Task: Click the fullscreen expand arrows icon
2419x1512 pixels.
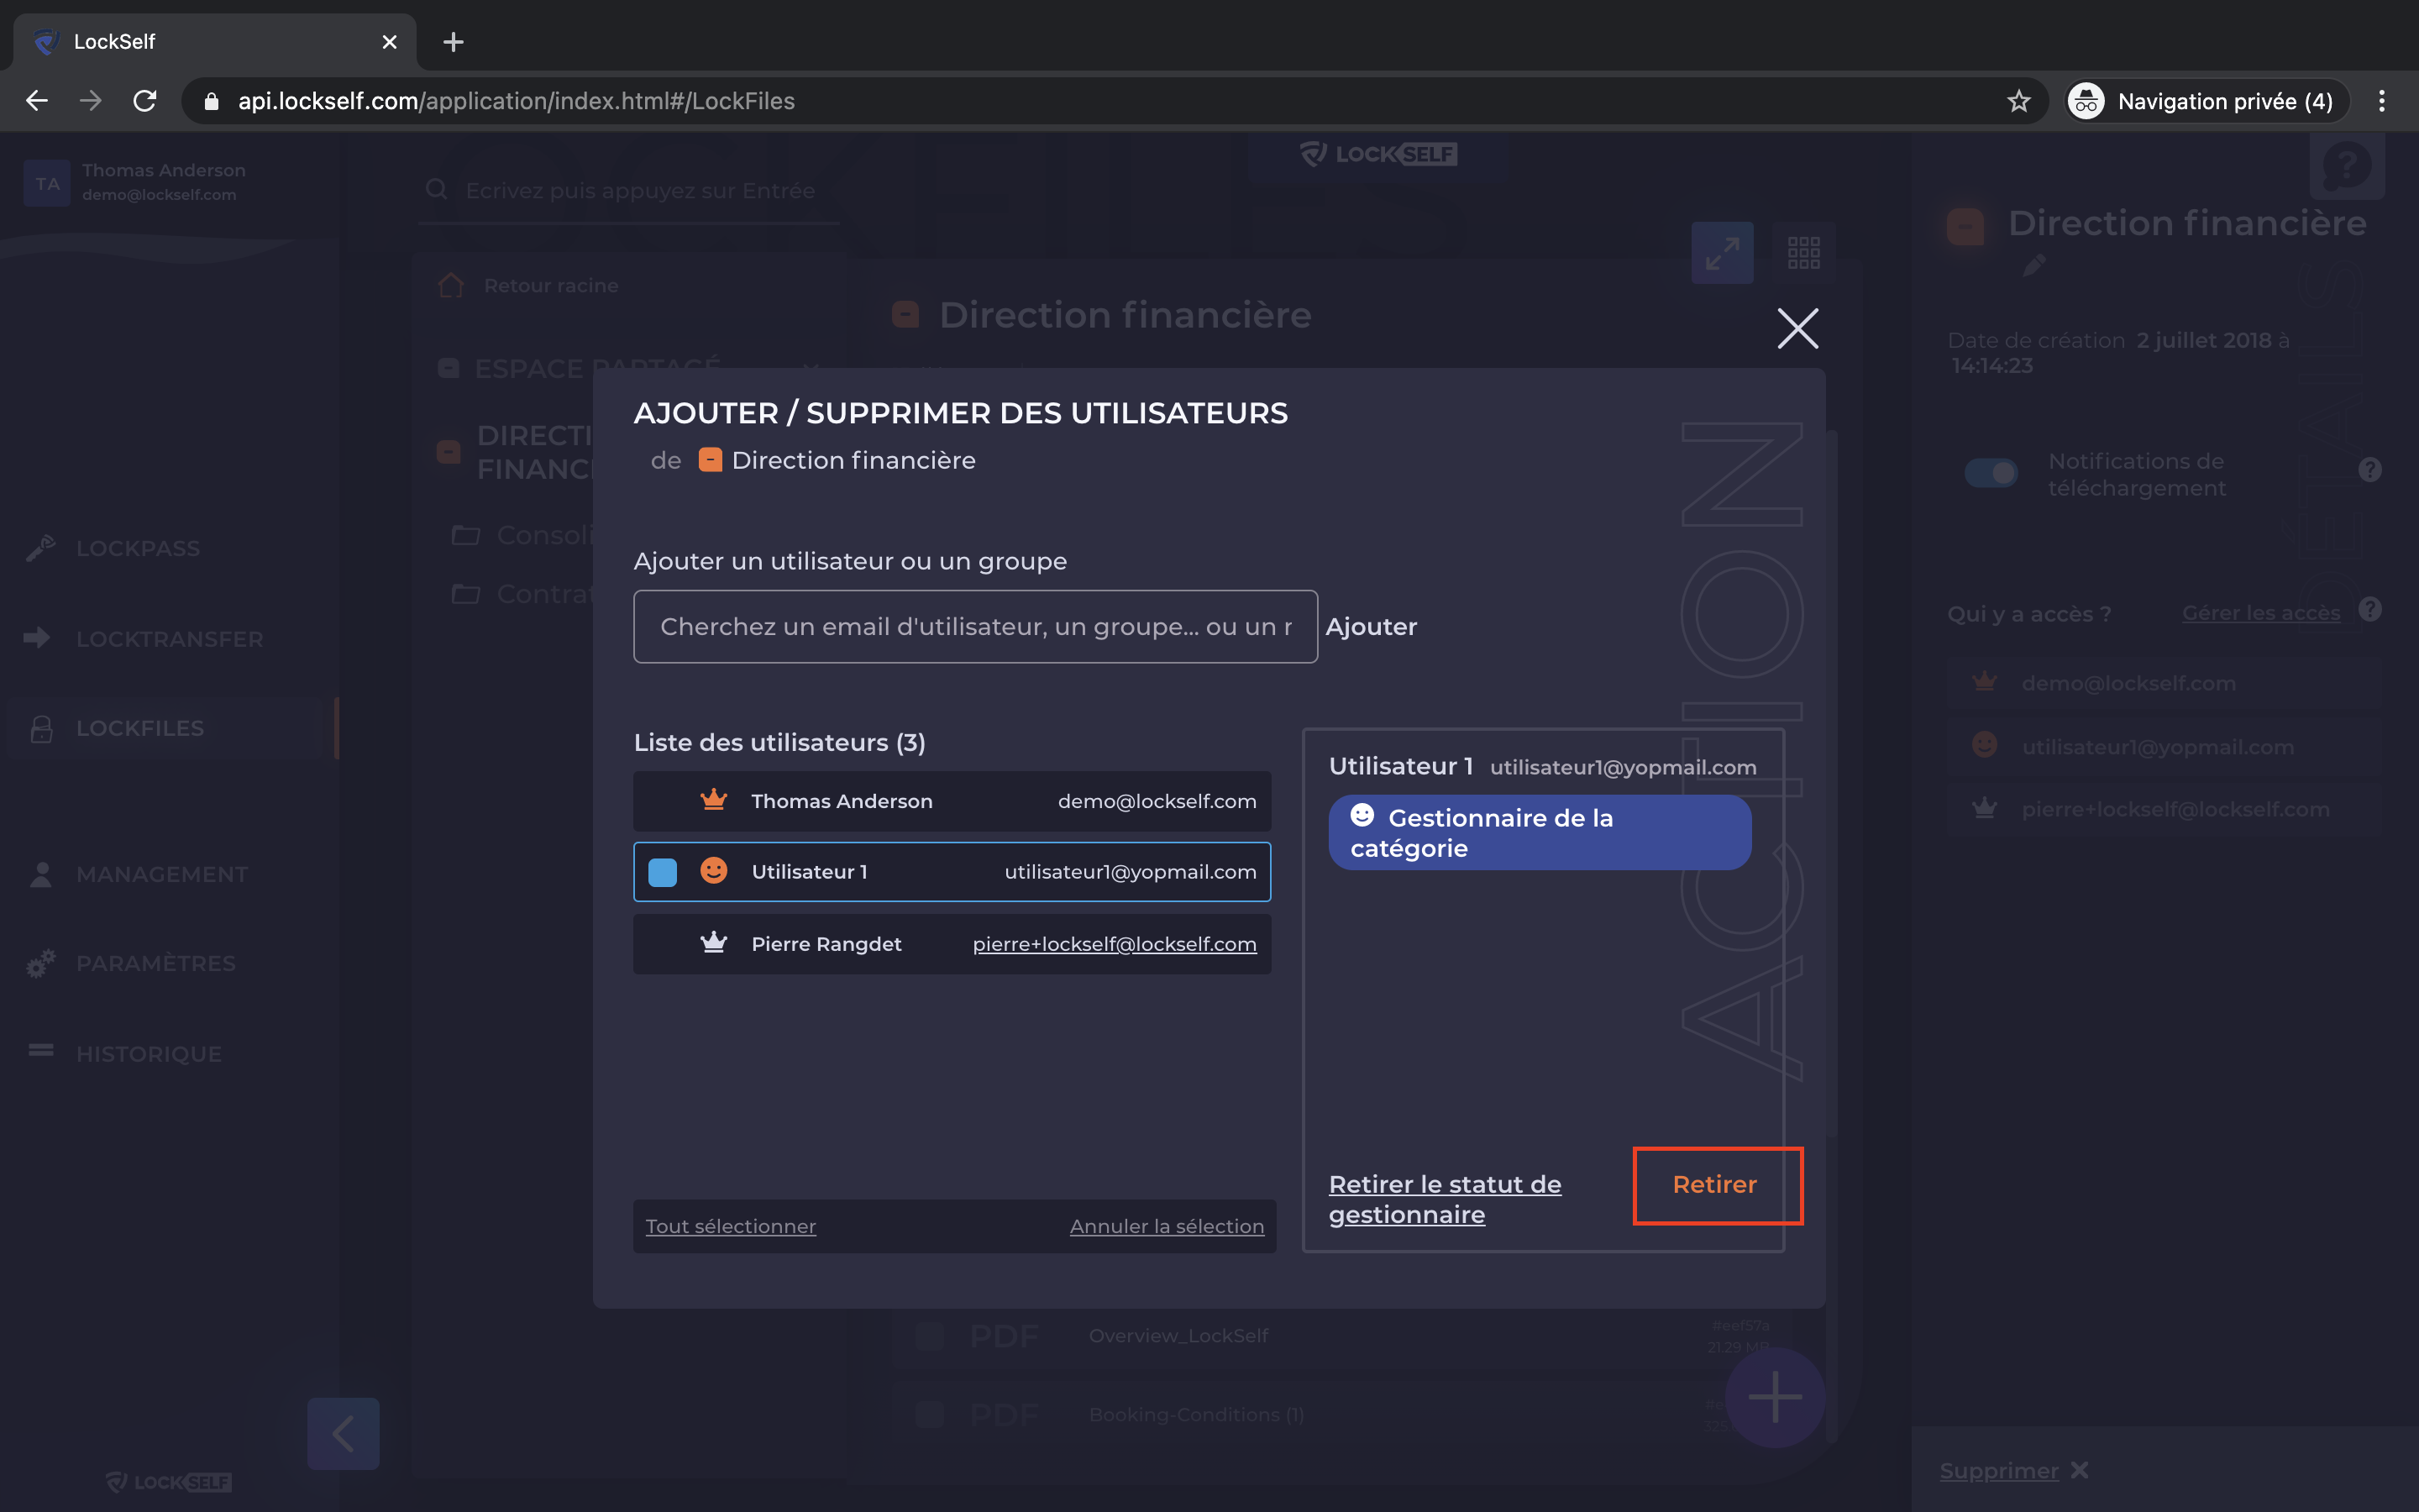Action: [x=1723, y=253]
